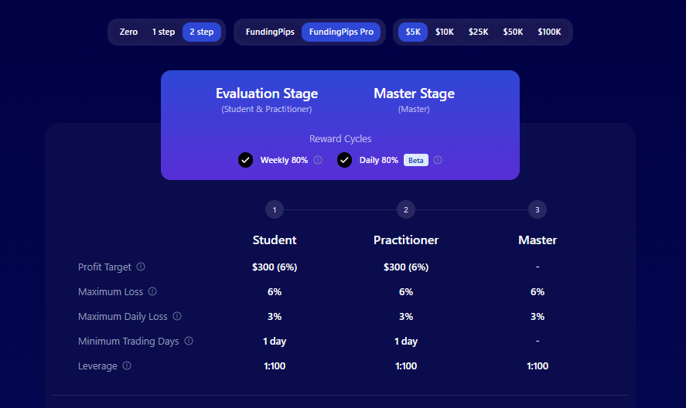Click step 3 circle marker
The height and width of the screenshot is (408, 686).
[x=538, y=210]
